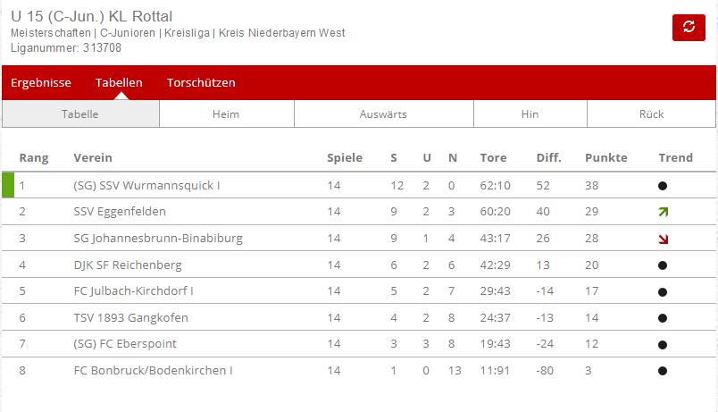Select the Tabelle overall tab
The height and width of the screenshot is (412, 718).
(x=80, y=114)
